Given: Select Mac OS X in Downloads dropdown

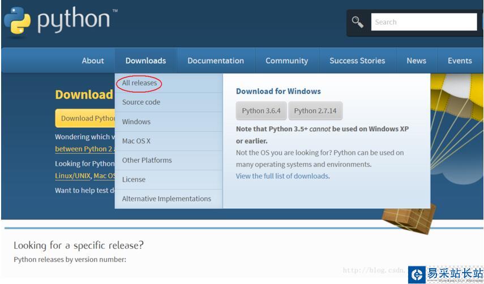Looking at the screenshot, I should click(169, 141).
